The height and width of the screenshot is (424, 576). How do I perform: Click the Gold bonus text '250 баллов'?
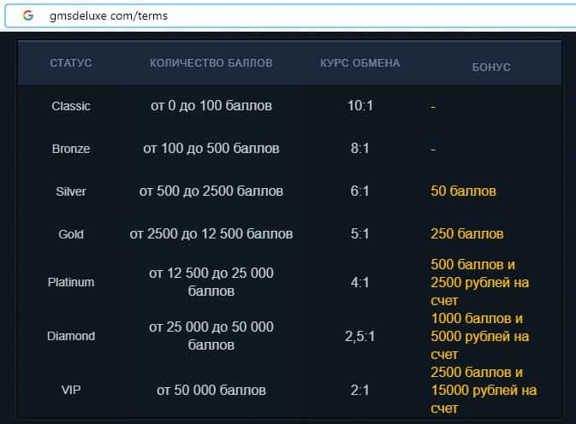(x=466, y=234)
